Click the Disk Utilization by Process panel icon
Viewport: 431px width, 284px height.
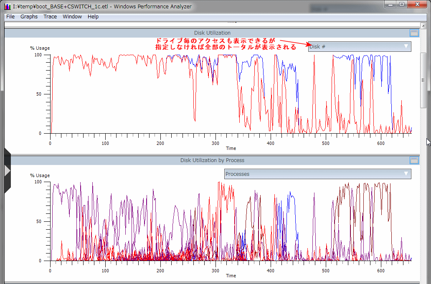click(414, 160)
